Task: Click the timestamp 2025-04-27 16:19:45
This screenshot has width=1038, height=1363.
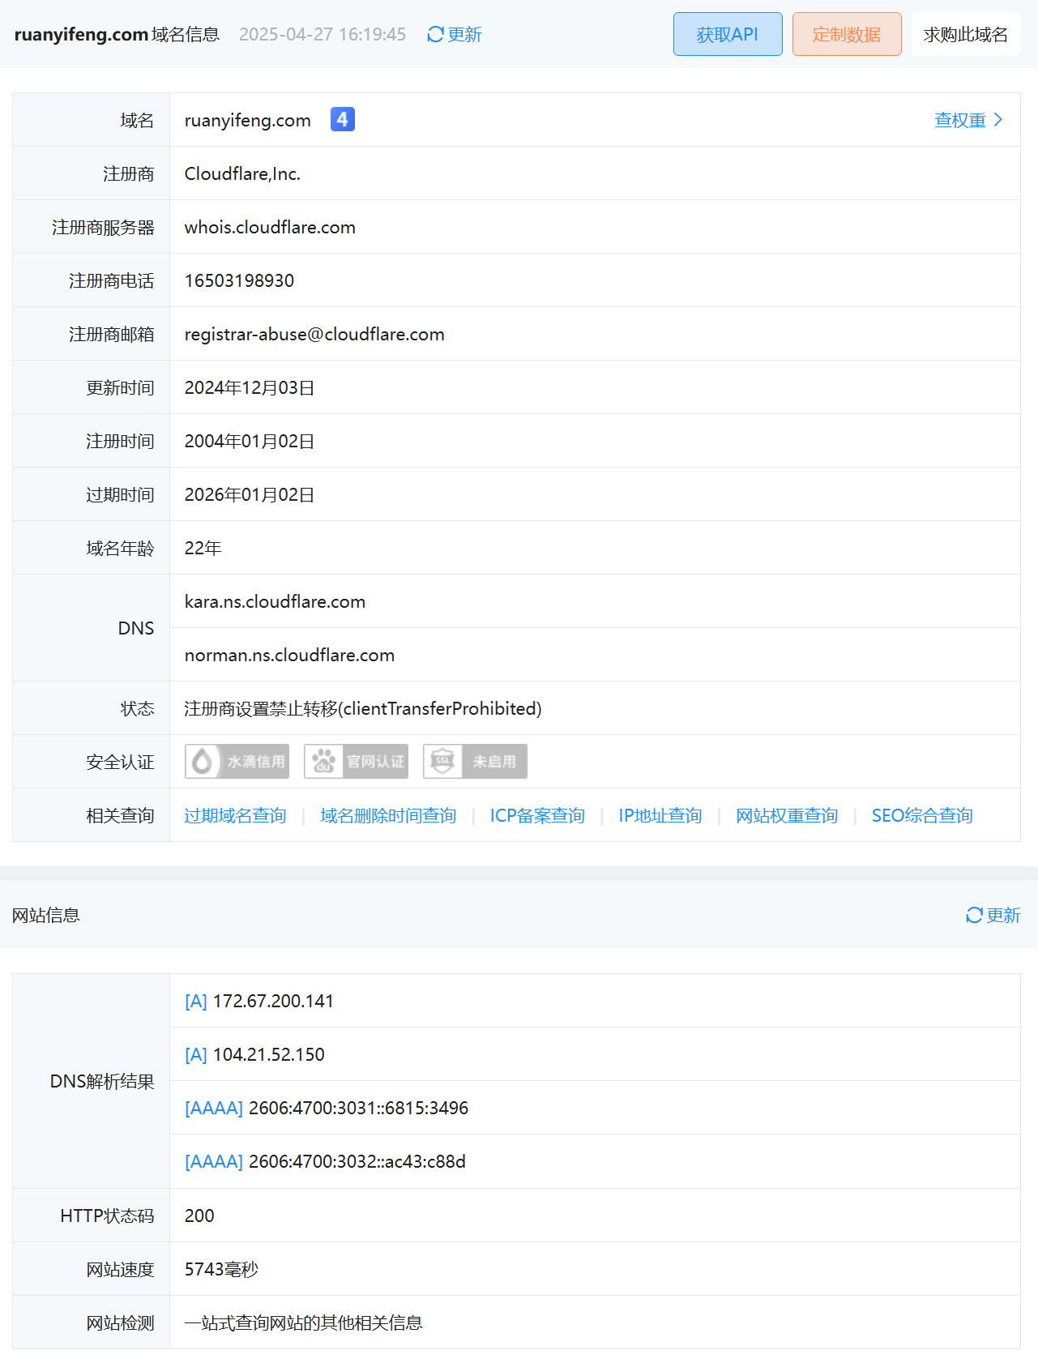Action: [323, 34]
